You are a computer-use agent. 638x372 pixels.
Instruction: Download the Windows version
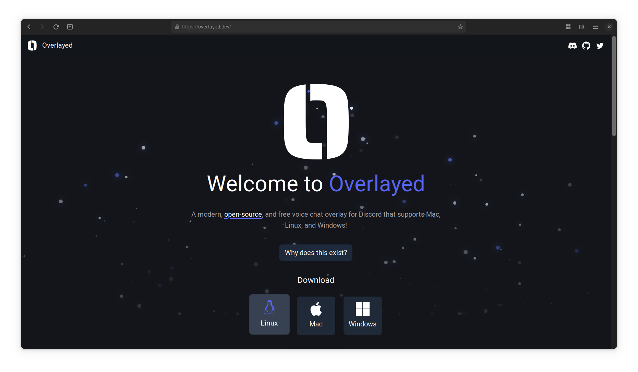click(x=362, y=315)
